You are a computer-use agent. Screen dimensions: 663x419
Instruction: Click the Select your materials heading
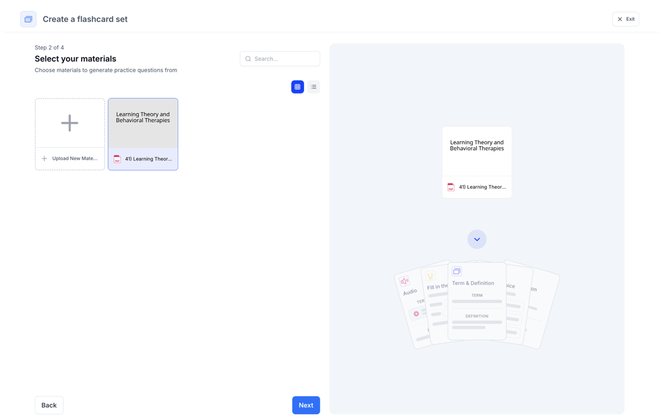(76, 59)
